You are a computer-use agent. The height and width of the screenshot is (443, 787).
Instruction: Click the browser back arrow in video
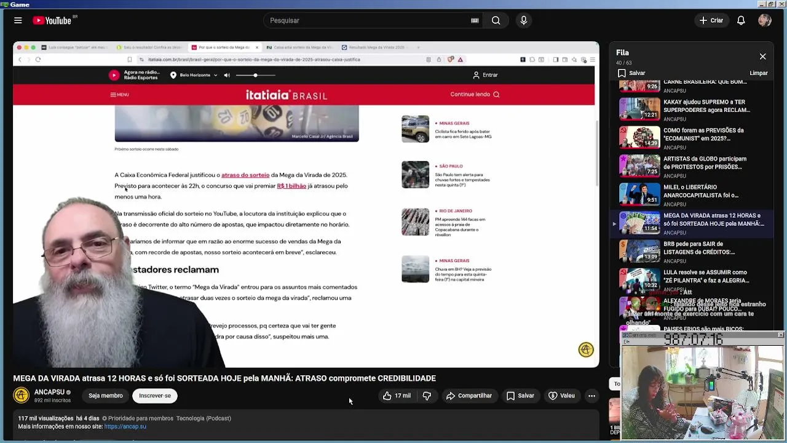tap(20, 60)
